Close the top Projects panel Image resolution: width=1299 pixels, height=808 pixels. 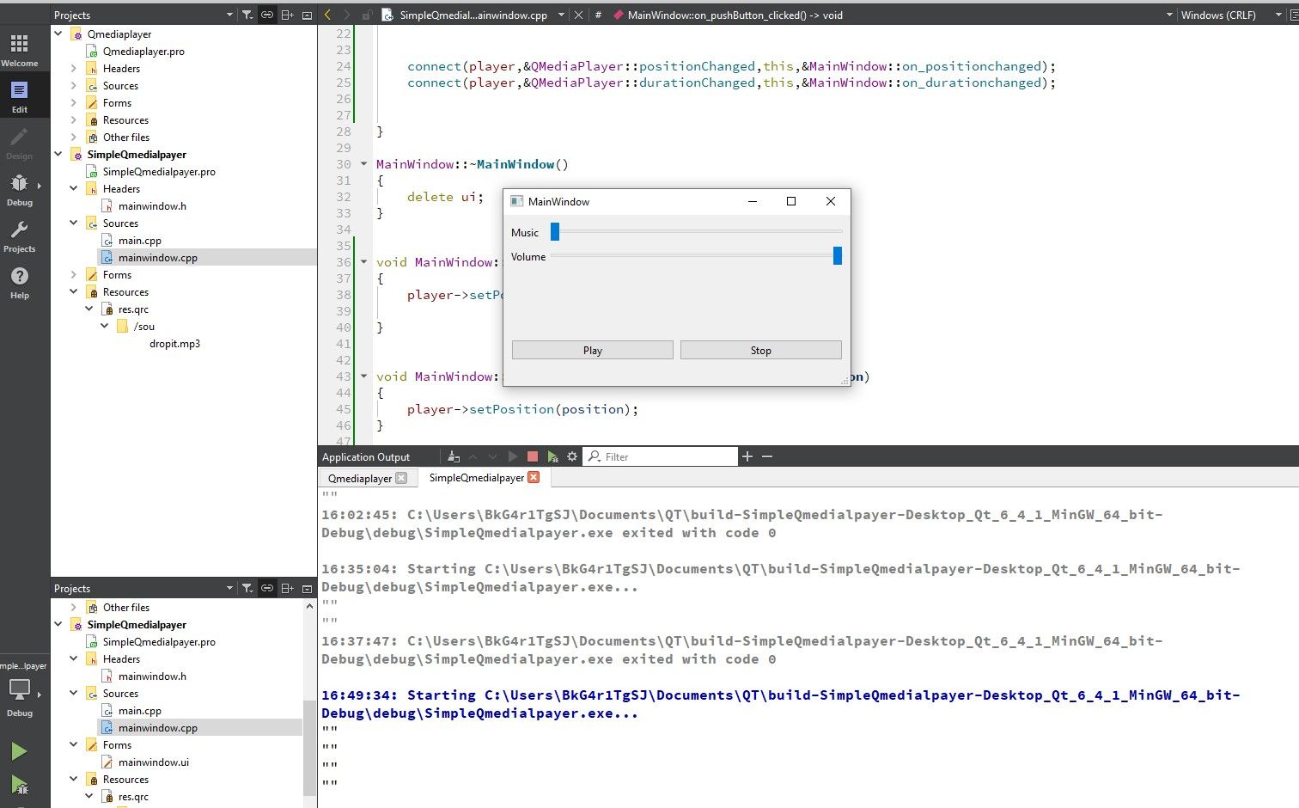307,15
